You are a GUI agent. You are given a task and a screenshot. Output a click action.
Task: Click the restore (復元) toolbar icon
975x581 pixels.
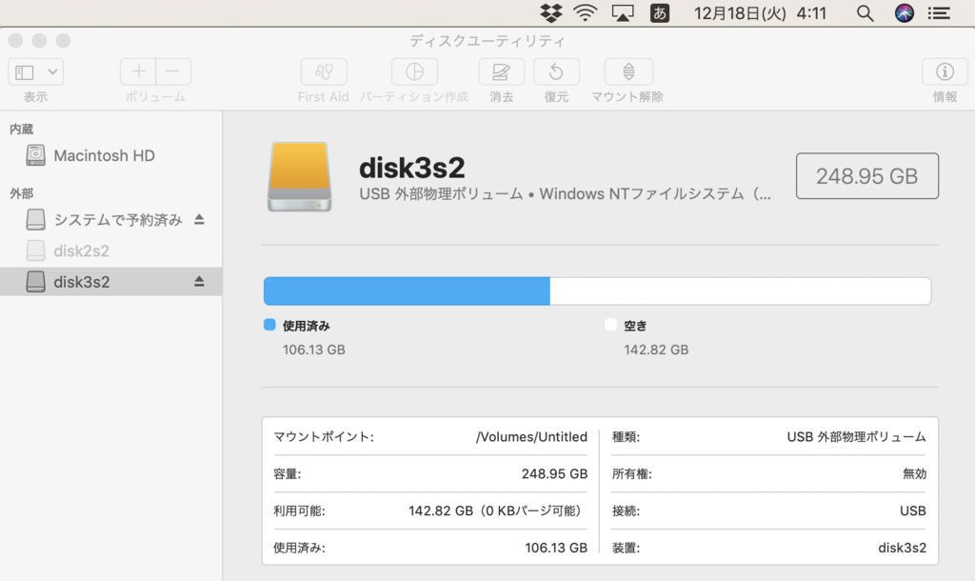[556, 72]
